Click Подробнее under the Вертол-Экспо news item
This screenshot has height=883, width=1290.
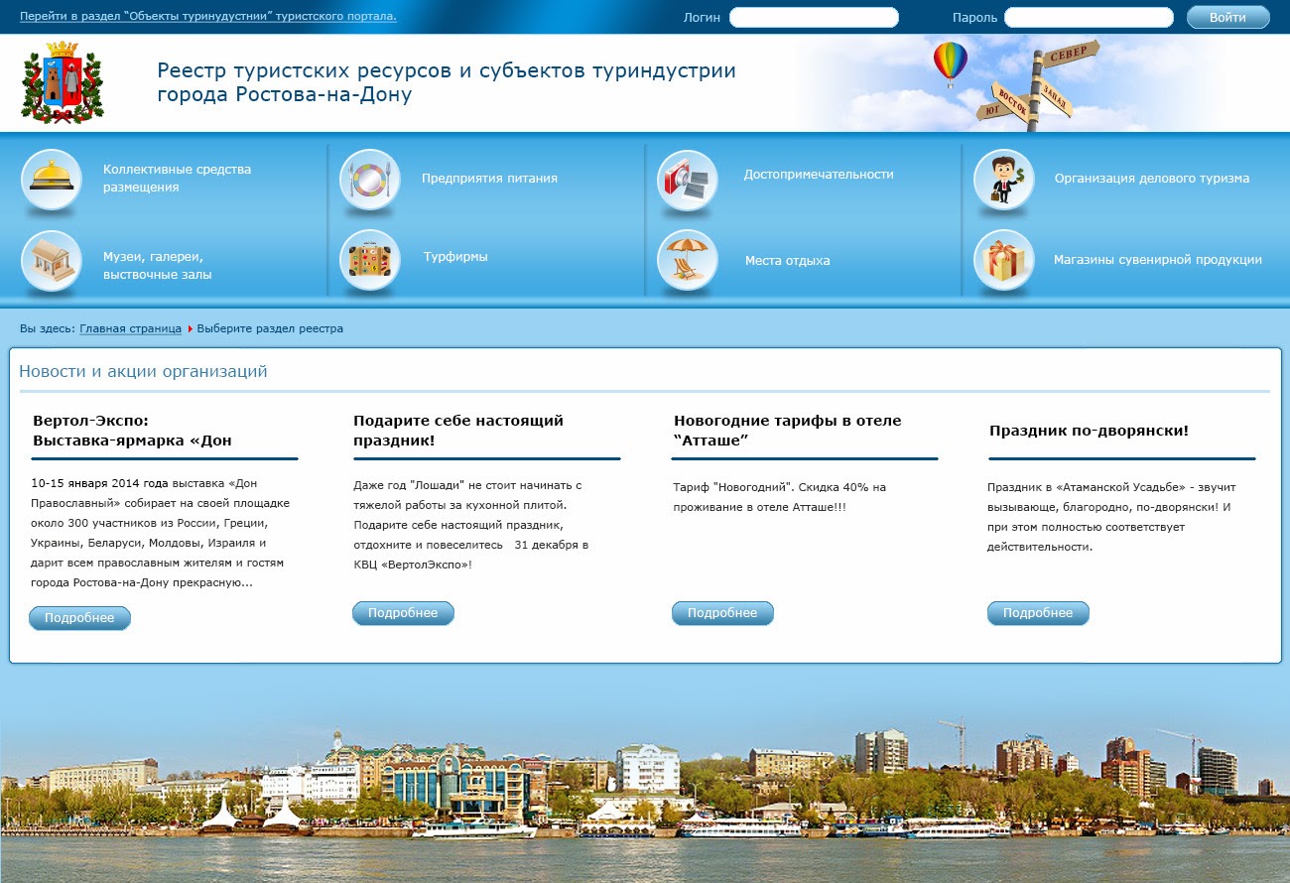[x=79, y=617]
